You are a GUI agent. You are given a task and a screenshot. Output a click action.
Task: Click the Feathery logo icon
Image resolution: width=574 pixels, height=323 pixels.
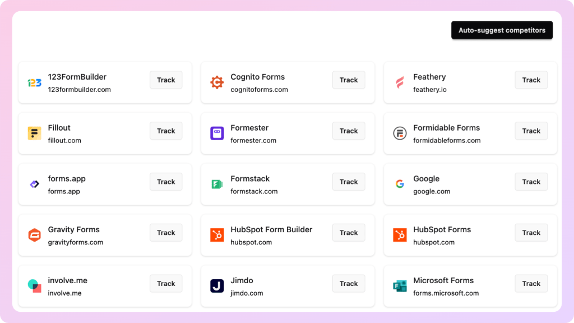pyautogui.click(x=400, y=83)
